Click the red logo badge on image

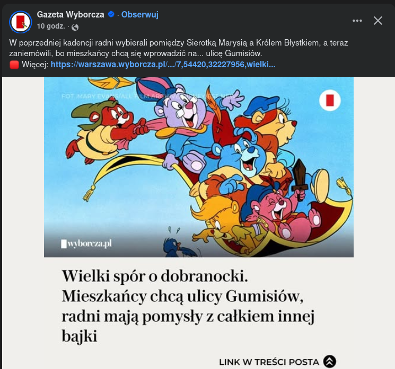[330, 100]
